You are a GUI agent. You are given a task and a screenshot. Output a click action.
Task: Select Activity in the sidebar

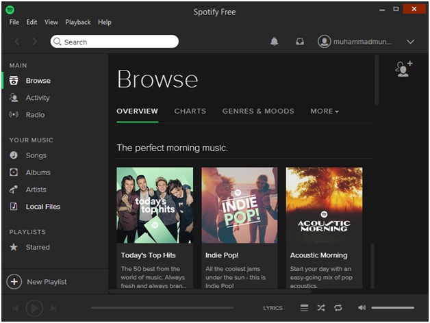(38, 98)
